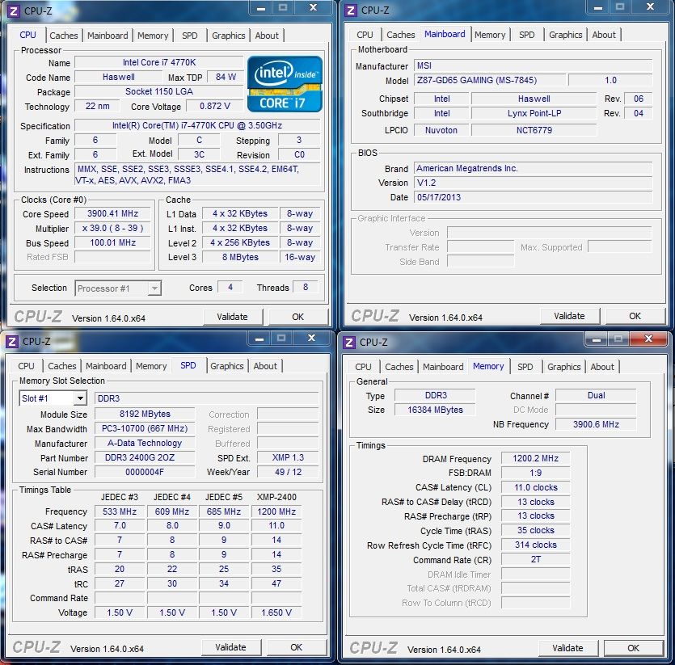Image resolution: width=675 pixels, height=665 pixels.
Task: Click Validate in the CPU tab window
Action: coord(233,317)
